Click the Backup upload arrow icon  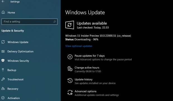[3, 70]
